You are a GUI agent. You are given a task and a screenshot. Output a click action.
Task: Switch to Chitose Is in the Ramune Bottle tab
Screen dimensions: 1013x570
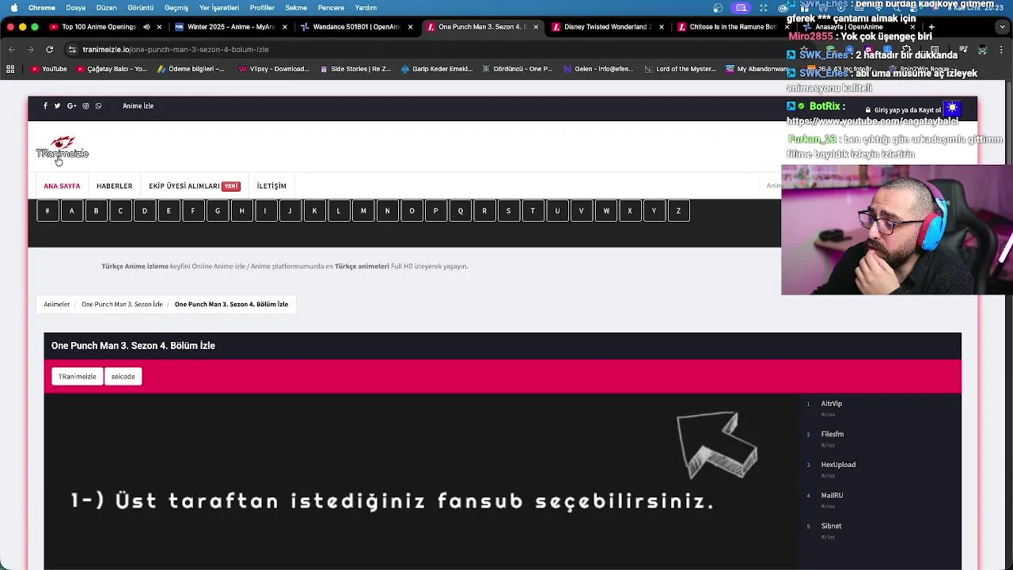pos(734,27)
